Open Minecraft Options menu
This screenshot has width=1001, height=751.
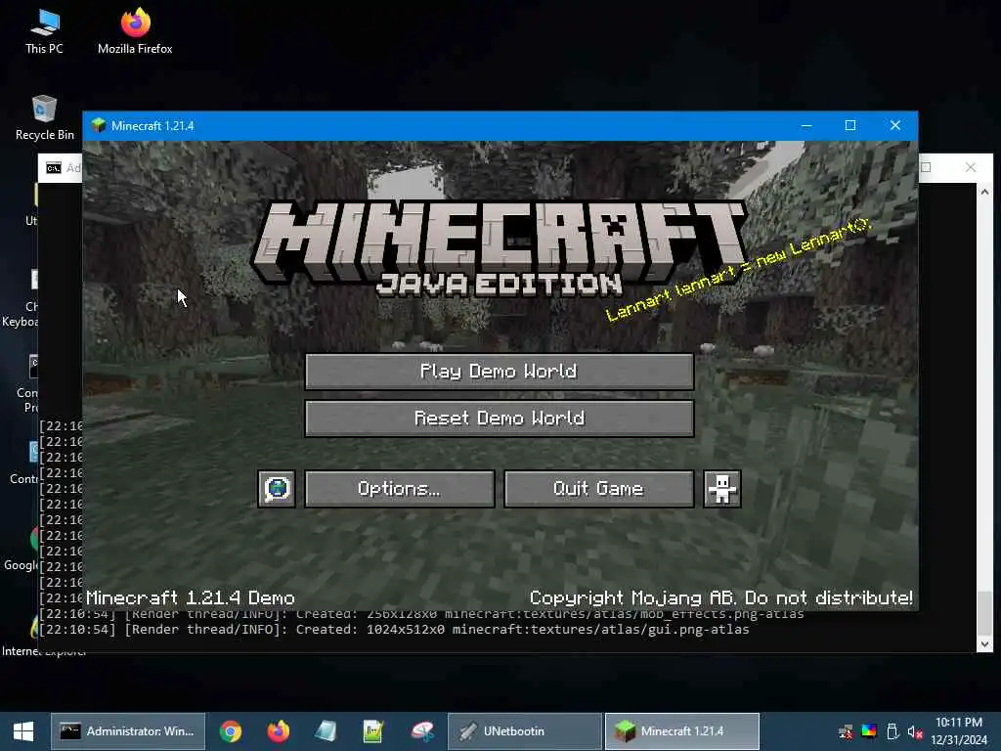pyautogui.click(x=400, y=489)
